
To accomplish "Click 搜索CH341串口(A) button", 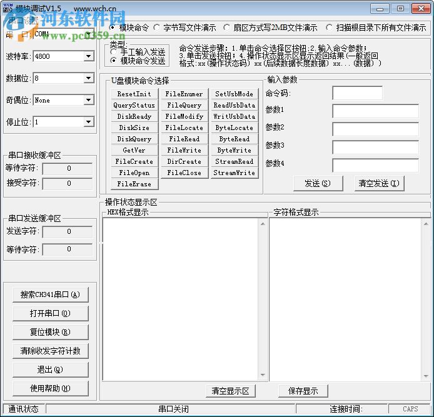I will 51,294.
